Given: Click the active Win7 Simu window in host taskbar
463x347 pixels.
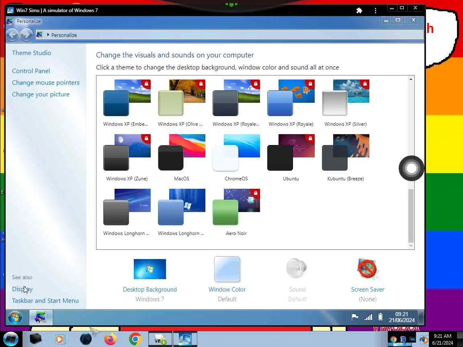Looking at the screenshot, I should pyautogui.click(x=185, y=339).
